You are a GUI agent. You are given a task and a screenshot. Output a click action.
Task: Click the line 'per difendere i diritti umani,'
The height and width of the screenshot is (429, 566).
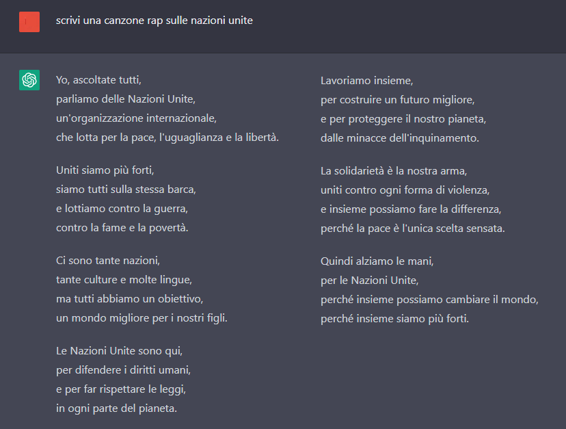click(123, 370)
